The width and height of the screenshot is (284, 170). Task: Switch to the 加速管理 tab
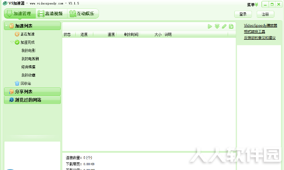click(x=20, y=14)
